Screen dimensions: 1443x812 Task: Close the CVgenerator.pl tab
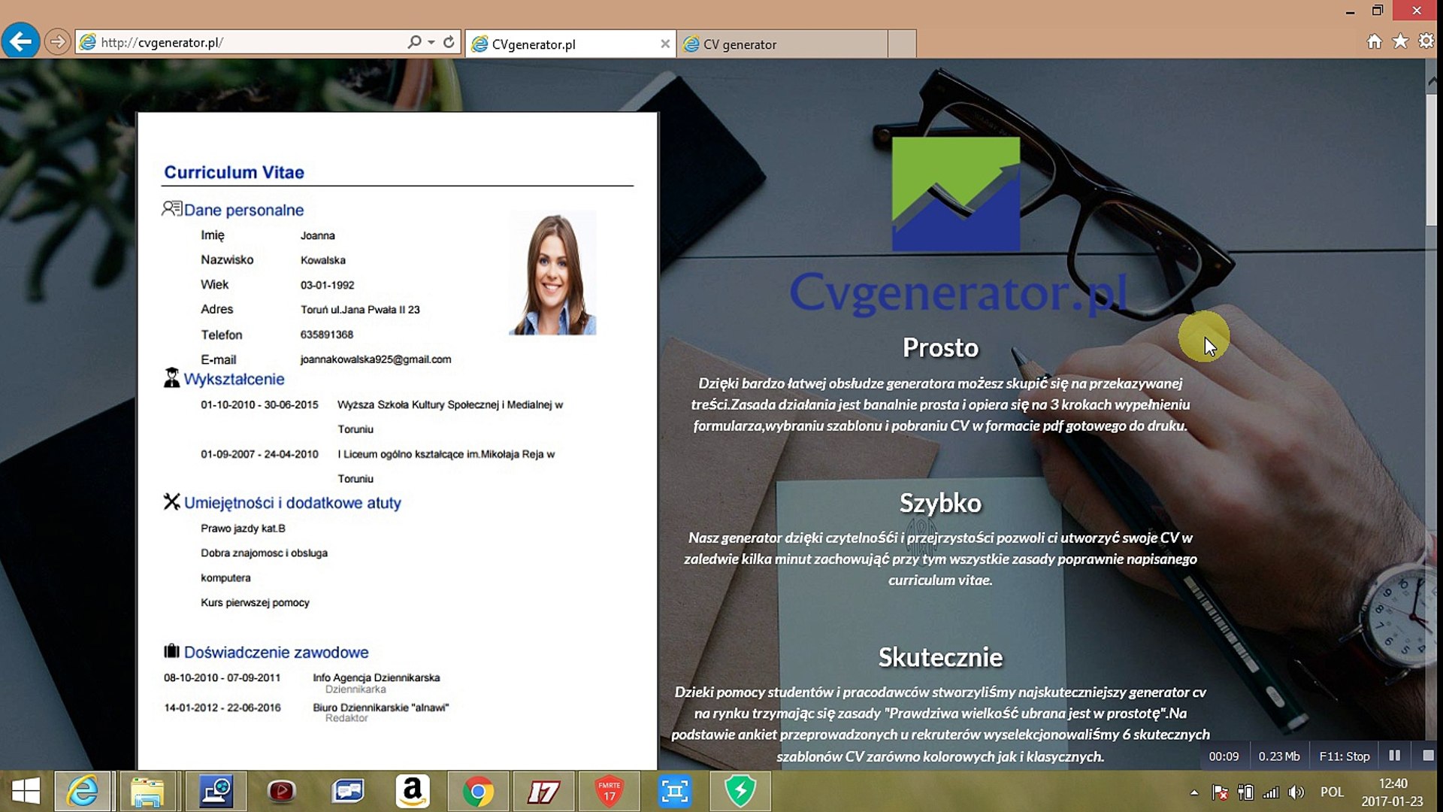tap(665, 44)
